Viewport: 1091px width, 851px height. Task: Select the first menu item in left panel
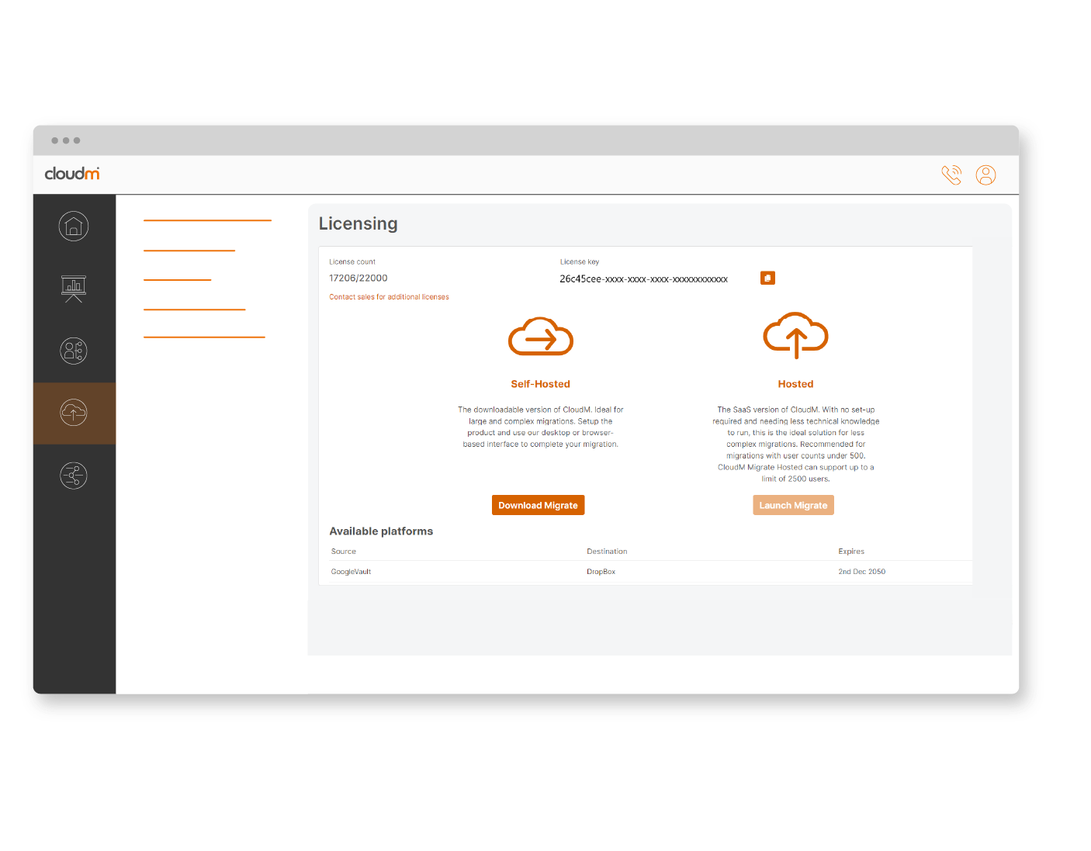click(x=207, y=220)
